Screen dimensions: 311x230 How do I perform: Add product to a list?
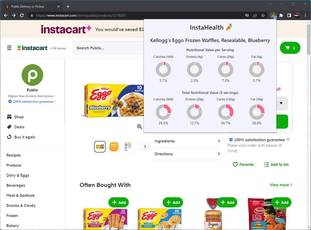[x=276, y=165]
